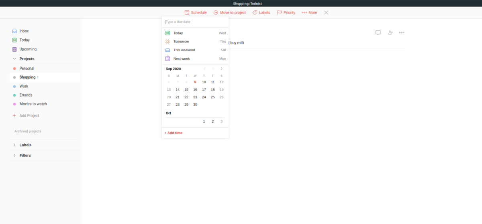Choose Next week Mon option

click(x=195, y=59)
